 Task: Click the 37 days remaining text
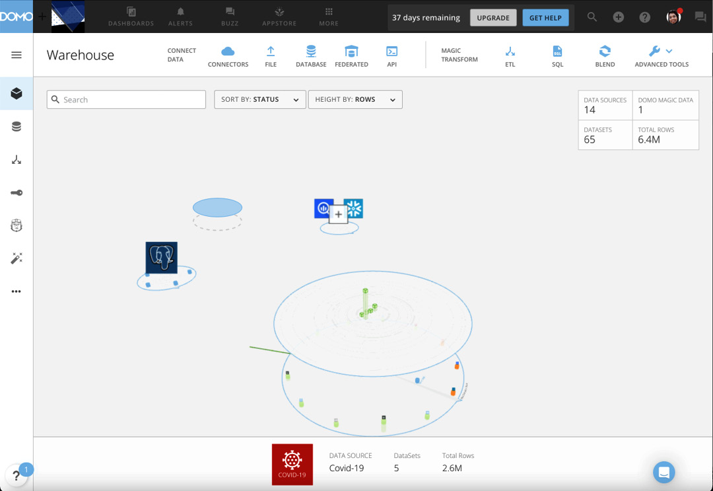pos(426,18)
